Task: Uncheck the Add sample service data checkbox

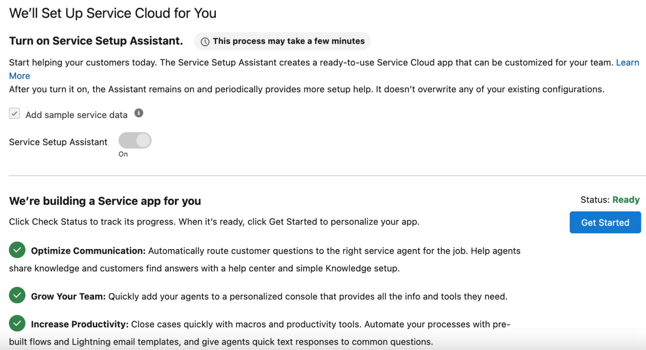Action: pos(14,113)
